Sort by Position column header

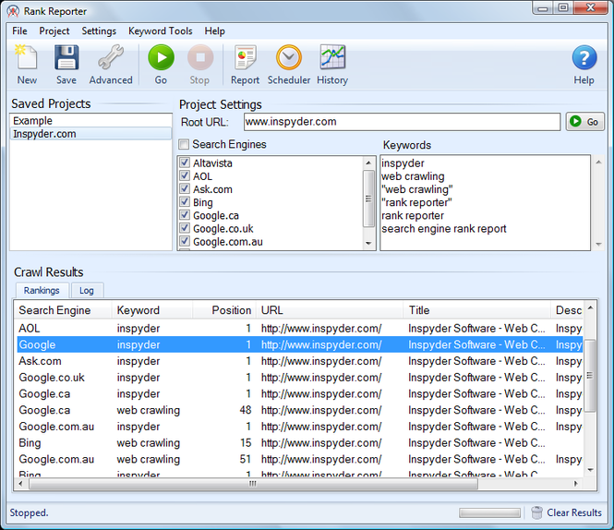[224, 310]
